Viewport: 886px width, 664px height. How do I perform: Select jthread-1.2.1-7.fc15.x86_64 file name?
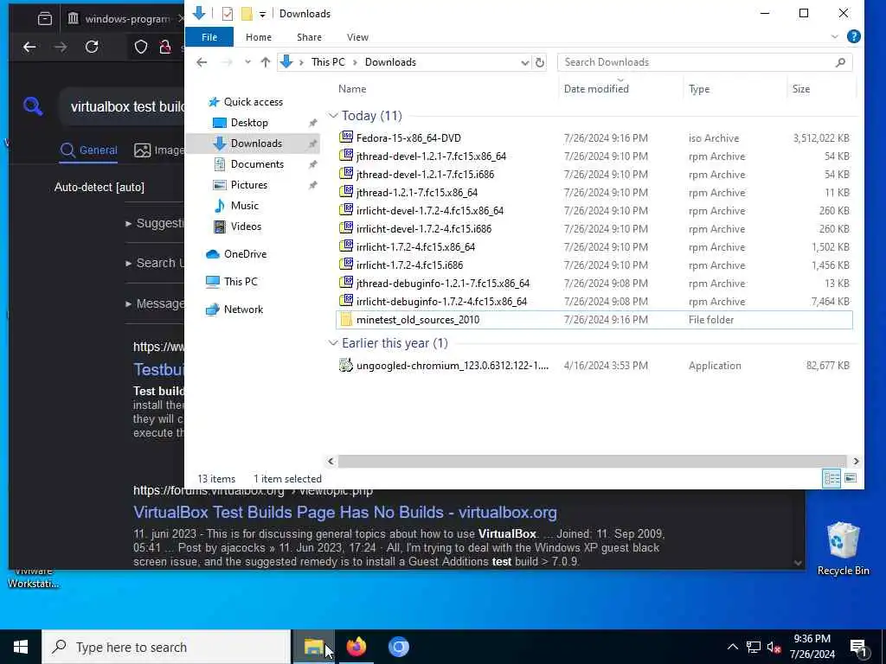click(417, 193)
